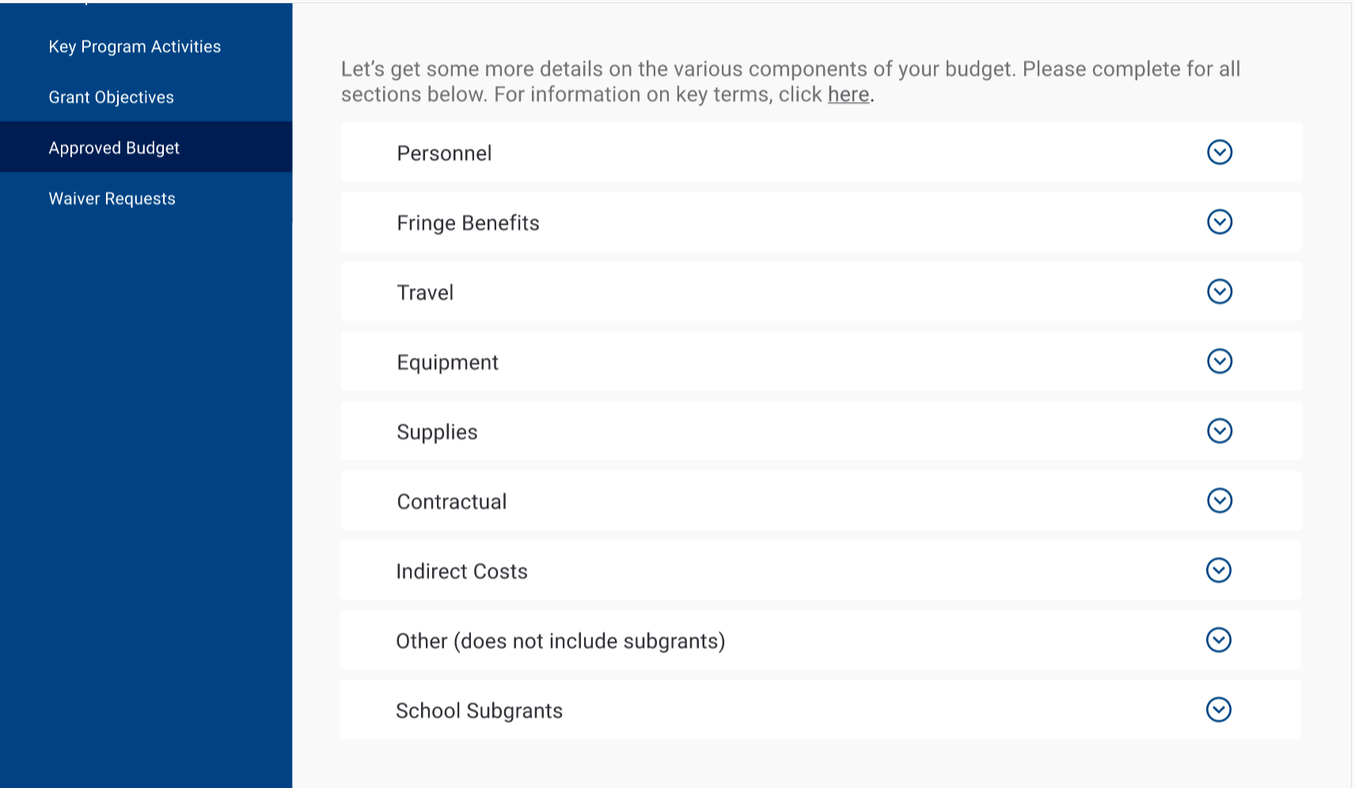
Task: Expand the Personnel budget section
Action: pos(444,153)
